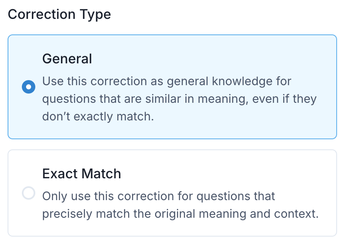Click the "Correction Type" section heading
The height and width of the screenshot is (245, 348).
(59, 14)
